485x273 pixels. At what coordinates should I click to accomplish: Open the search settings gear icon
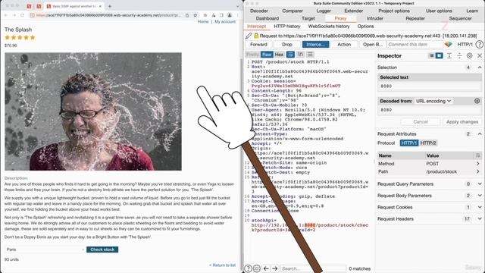pyautogui.click(x=256, y=268)
